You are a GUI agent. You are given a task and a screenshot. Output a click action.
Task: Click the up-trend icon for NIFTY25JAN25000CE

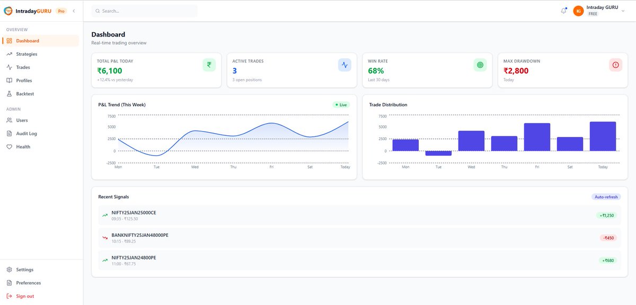click(x=105, y=215)
